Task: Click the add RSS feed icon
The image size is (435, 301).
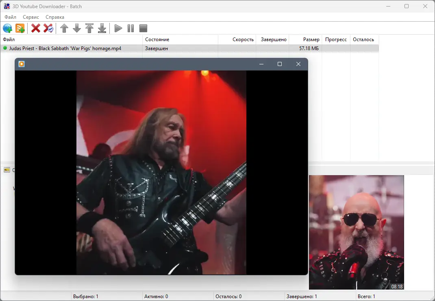Action: pos(20,29)
